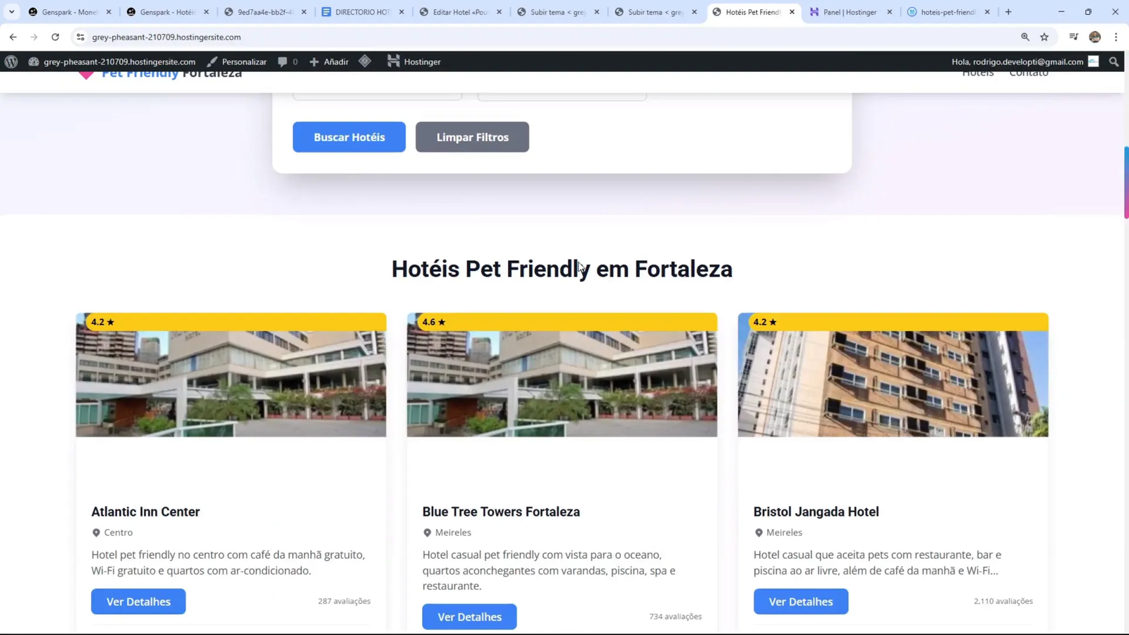The height and width of the screenshot is (635, 1129).
Task: Open Ver Detalhes for Bristol Jangada Hotel
Action: (801, 601)
